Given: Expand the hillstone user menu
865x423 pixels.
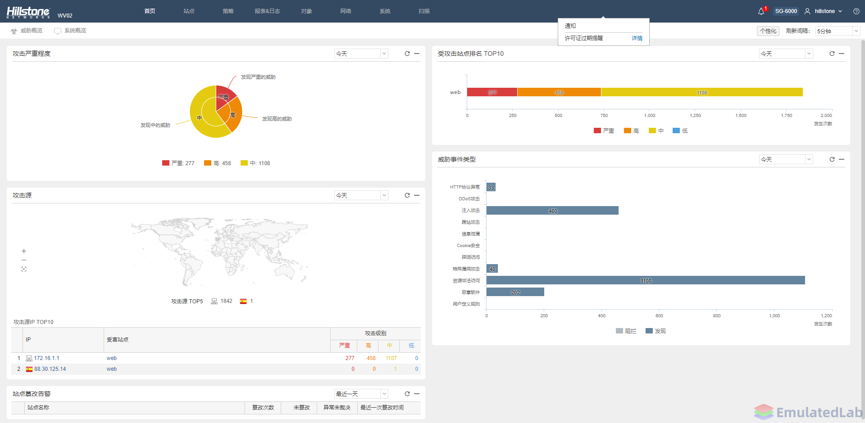Looking at the screenshot, I should pyautogui.click(x=828, y=11).
